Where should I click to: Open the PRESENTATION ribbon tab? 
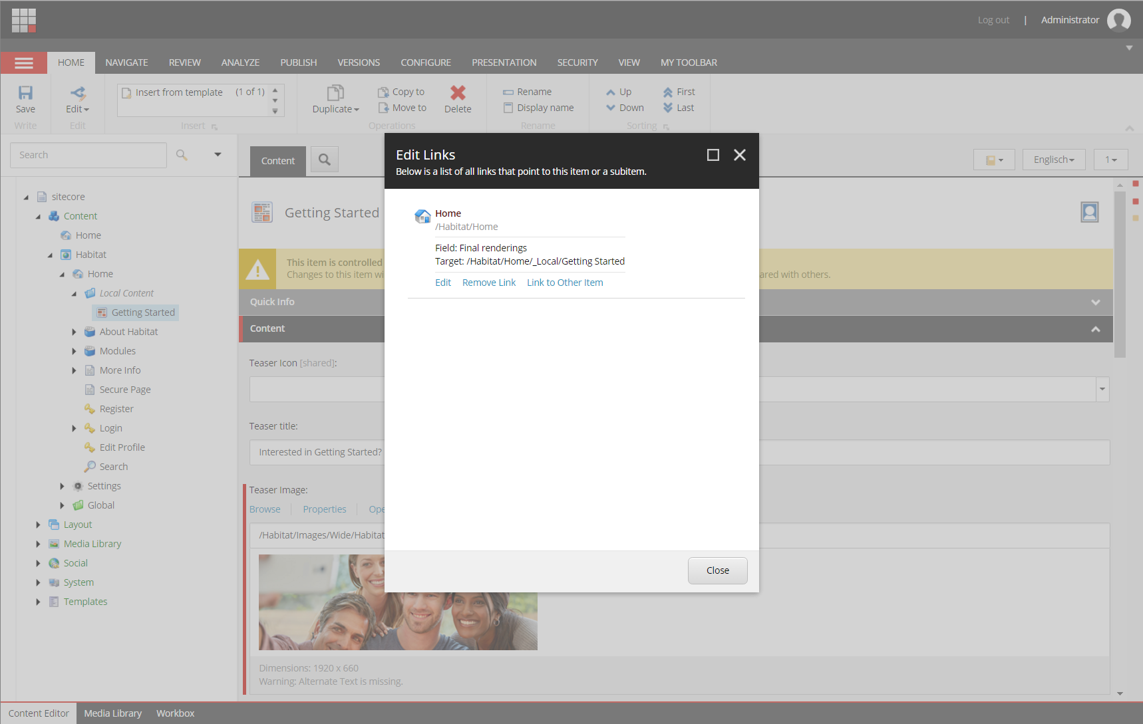(x=504, y=62)
